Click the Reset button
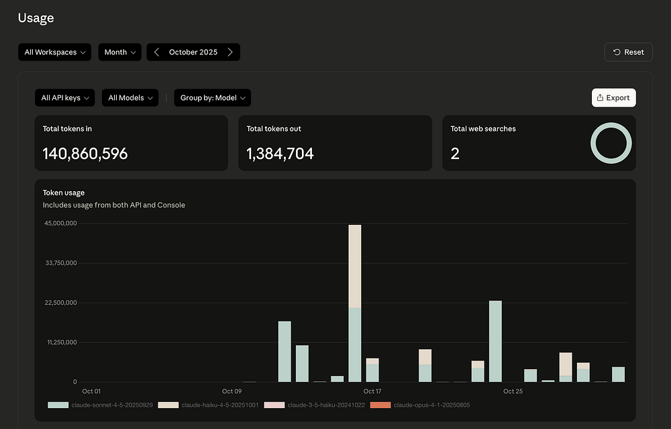The width and height of the screenshot is (671, 429). click(x=628, y=52)
